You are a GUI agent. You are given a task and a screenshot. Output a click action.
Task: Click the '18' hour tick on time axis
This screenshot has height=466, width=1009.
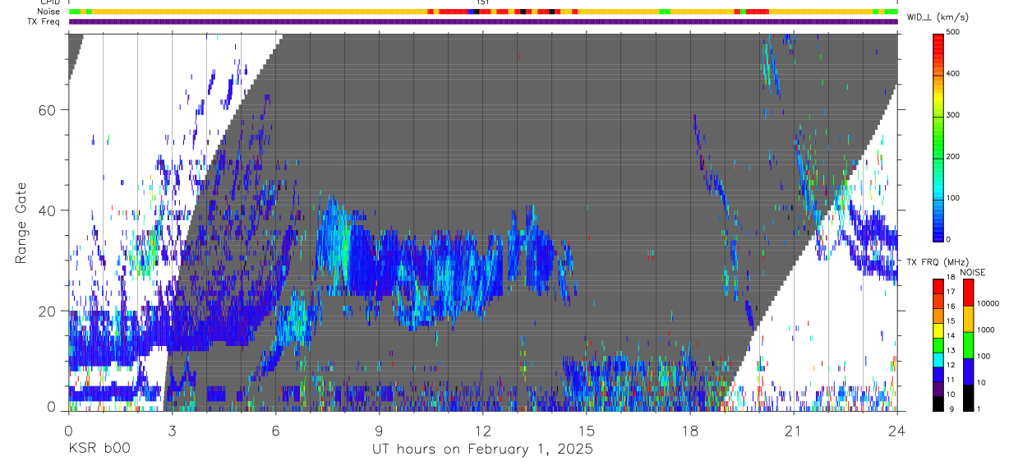(x=689, y=431)
